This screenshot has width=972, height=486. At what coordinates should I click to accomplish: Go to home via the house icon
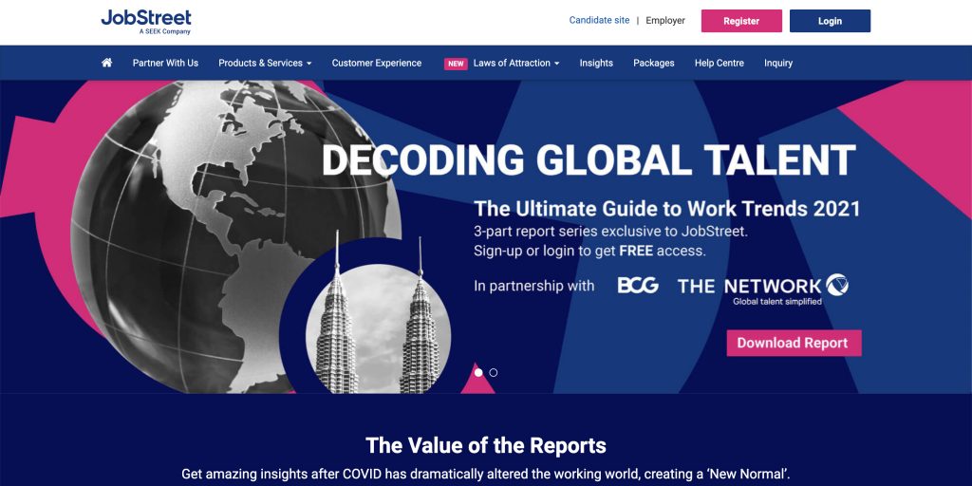click(x=106, y=63)
